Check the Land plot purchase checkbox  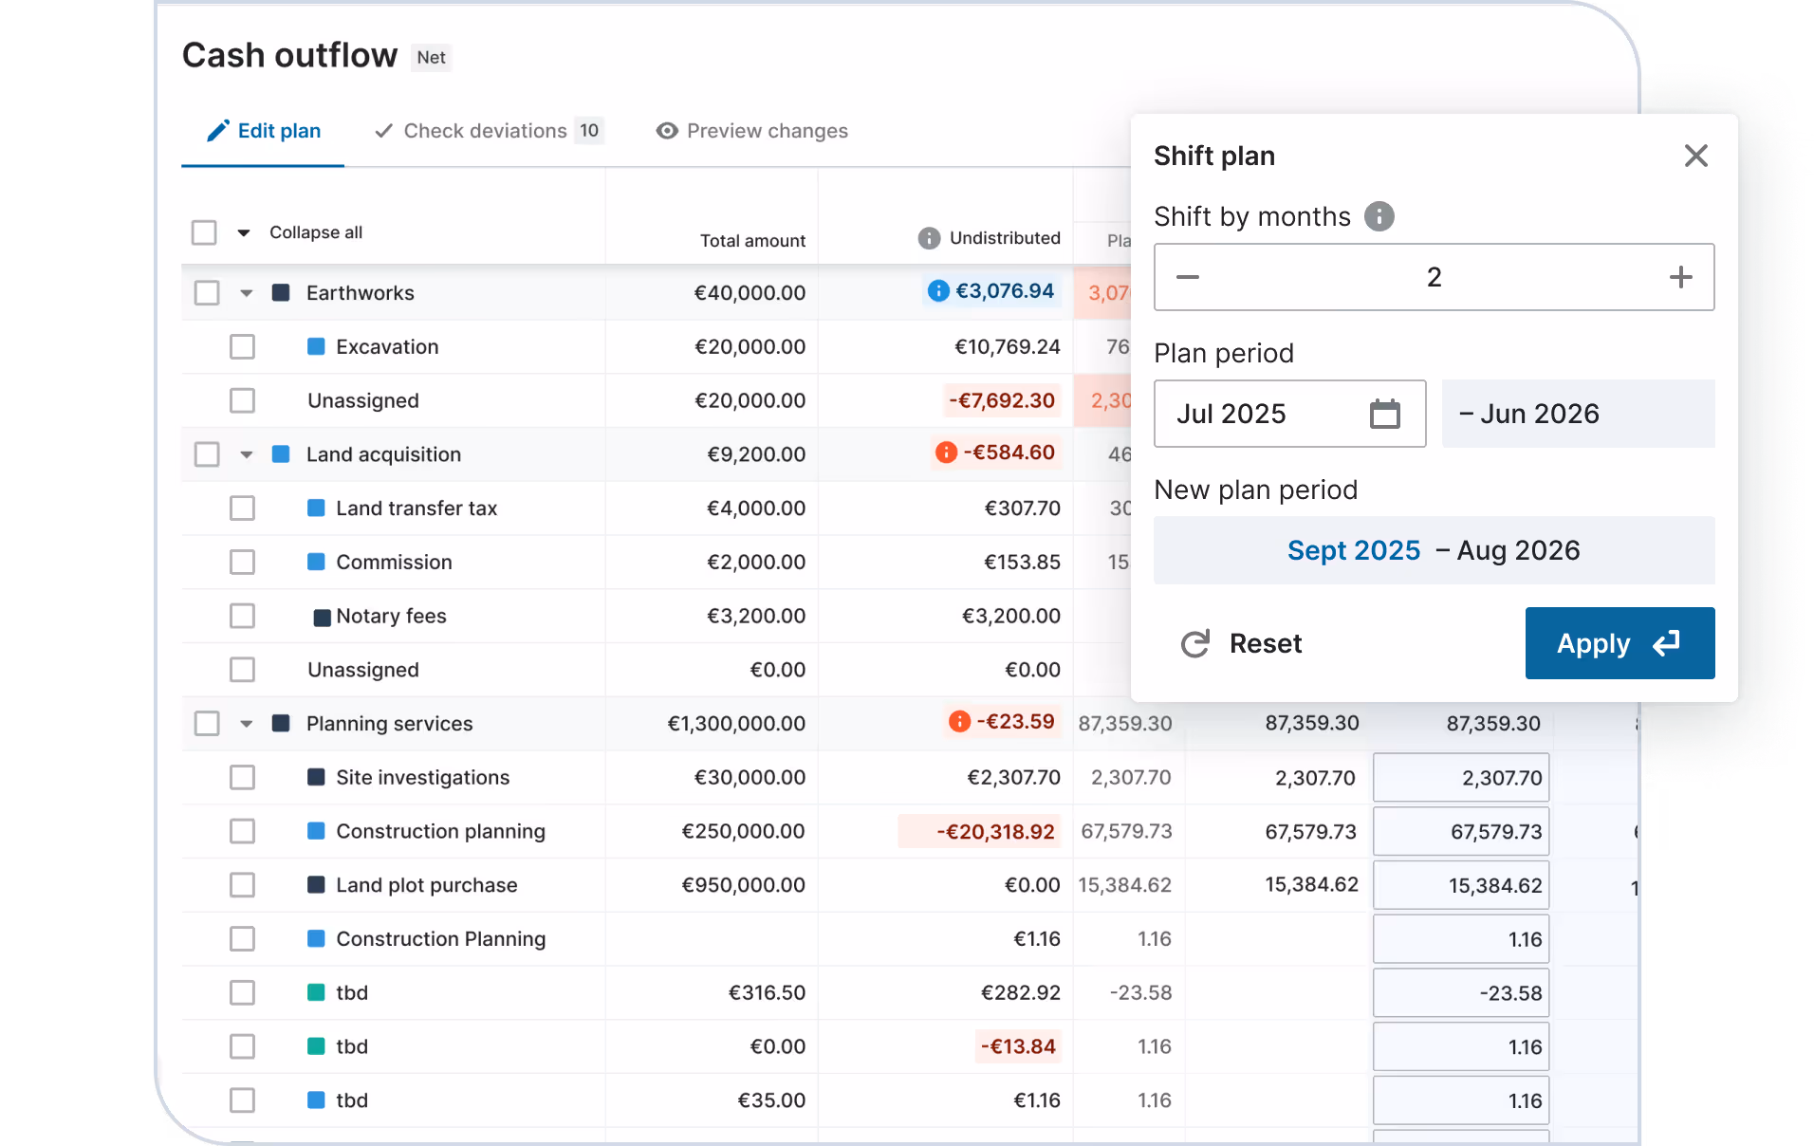click(243, 885)
